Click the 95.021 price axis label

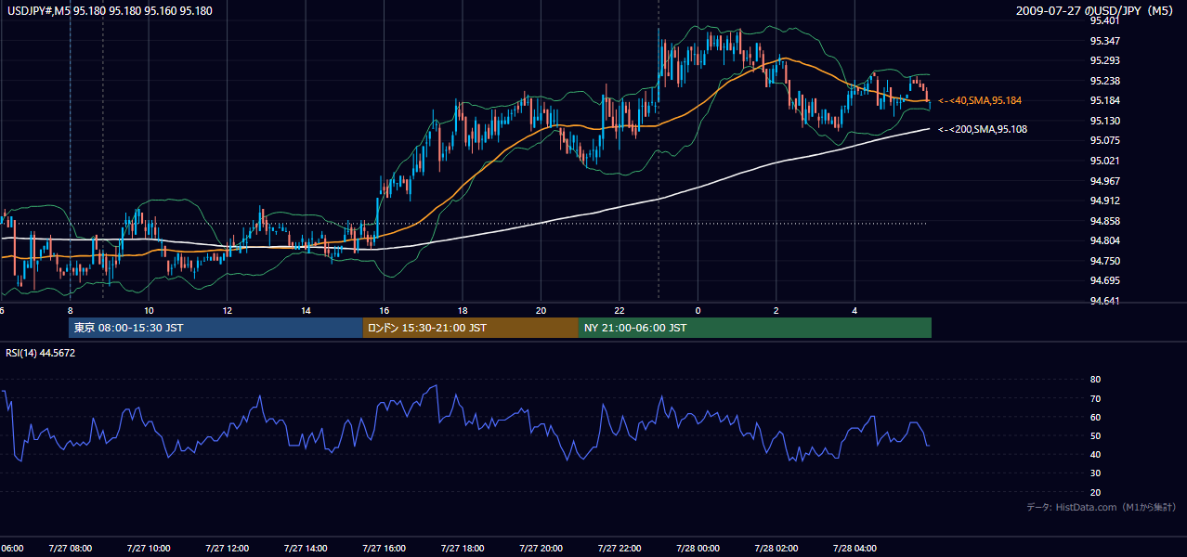[x=1106, y=161]
